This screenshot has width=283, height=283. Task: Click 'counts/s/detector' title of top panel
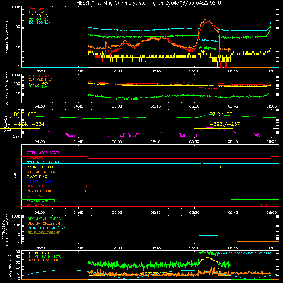pos(7,37)
